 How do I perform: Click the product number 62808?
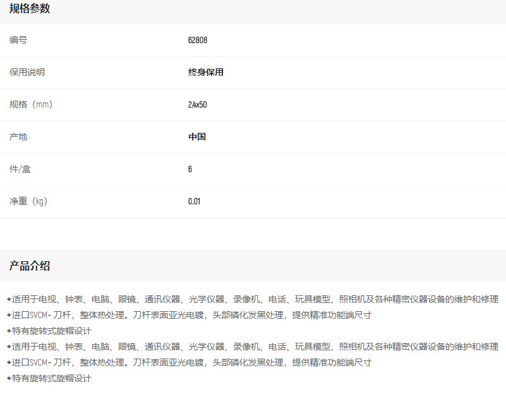coord(198,40)
